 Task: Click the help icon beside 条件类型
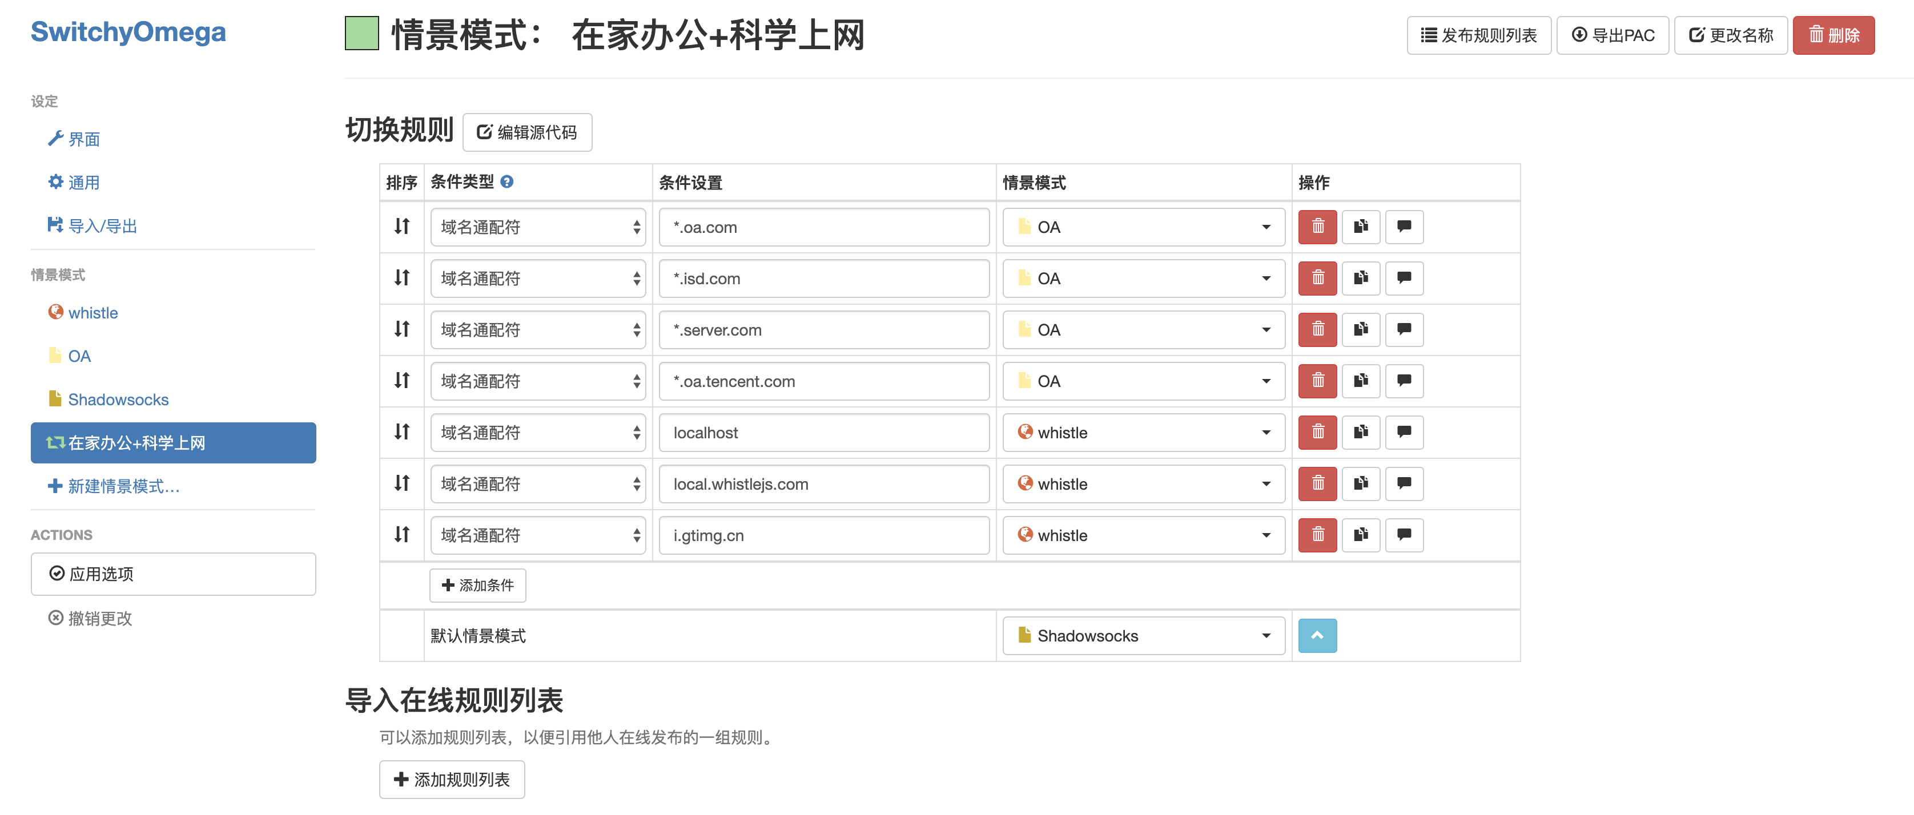tap(506, 182)
